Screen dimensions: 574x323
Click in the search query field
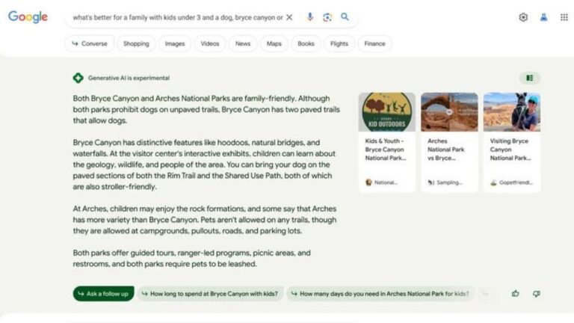(178, 17)
